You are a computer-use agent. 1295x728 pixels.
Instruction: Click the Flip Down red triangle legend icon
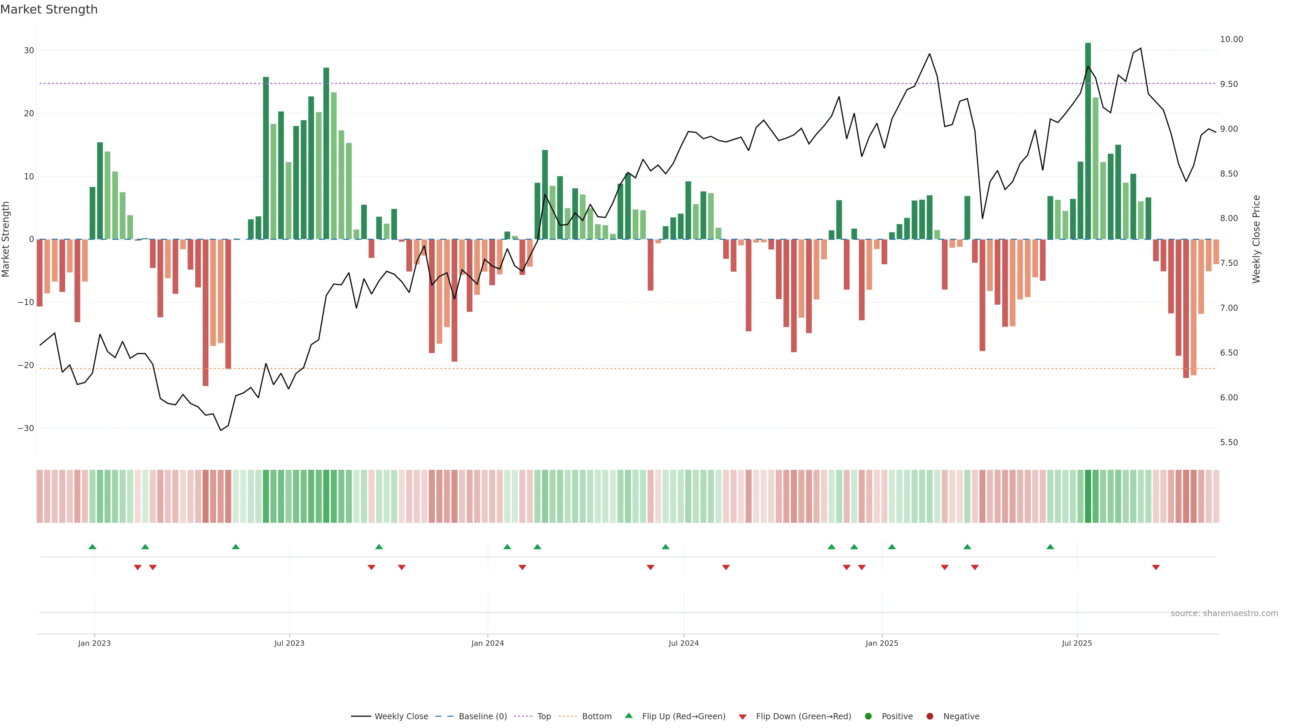[743, 717]
